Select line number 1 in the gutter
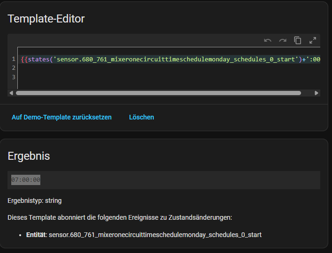 click(14, 60)
